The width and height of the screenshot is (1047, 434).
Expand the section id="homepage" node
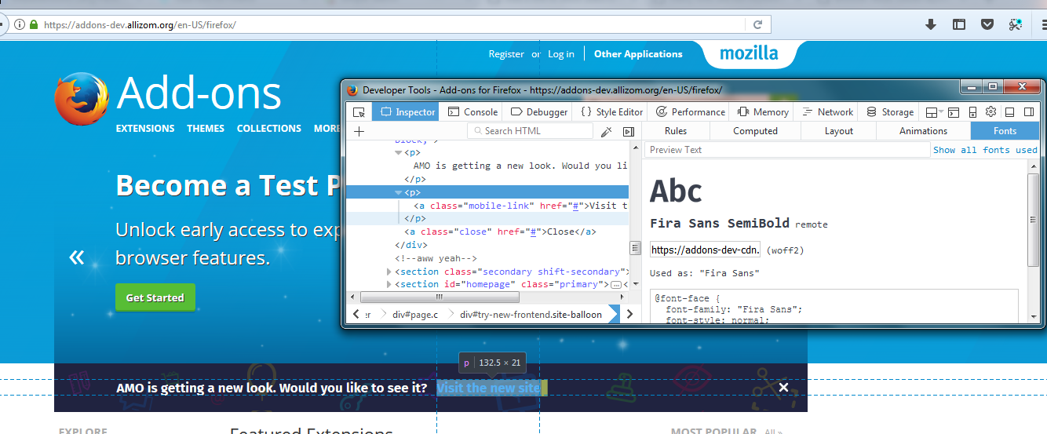389,284
